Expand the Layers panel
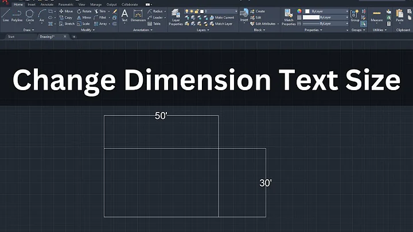Screen dimensions: 413x232 pos(203,30)
